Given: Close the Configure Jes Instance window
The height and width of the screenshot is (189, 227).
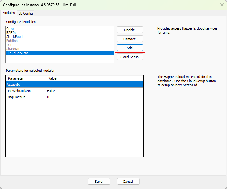Looking at the screenshot, I should pos(222,5).
